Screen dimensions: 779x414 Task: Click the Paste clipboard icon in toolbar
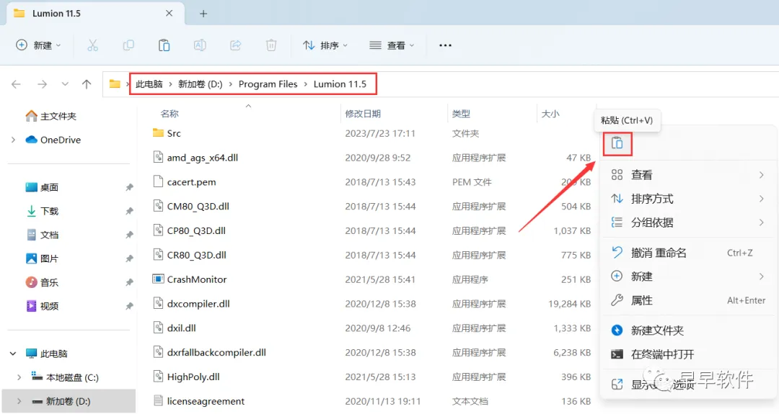point(164,45)
